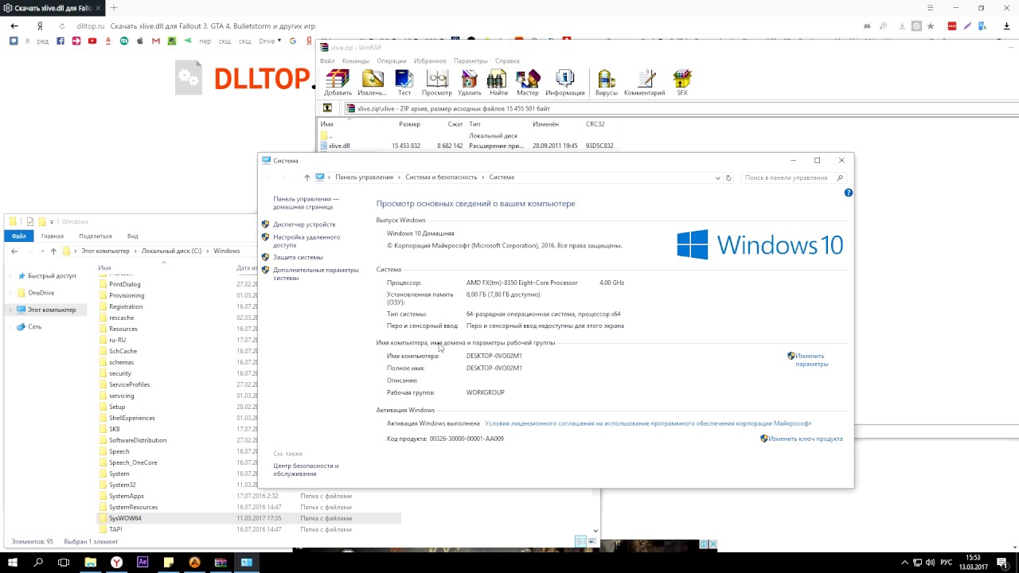
Task: Click Система и безопасность breadcrumb
Action: click(441, 177)
